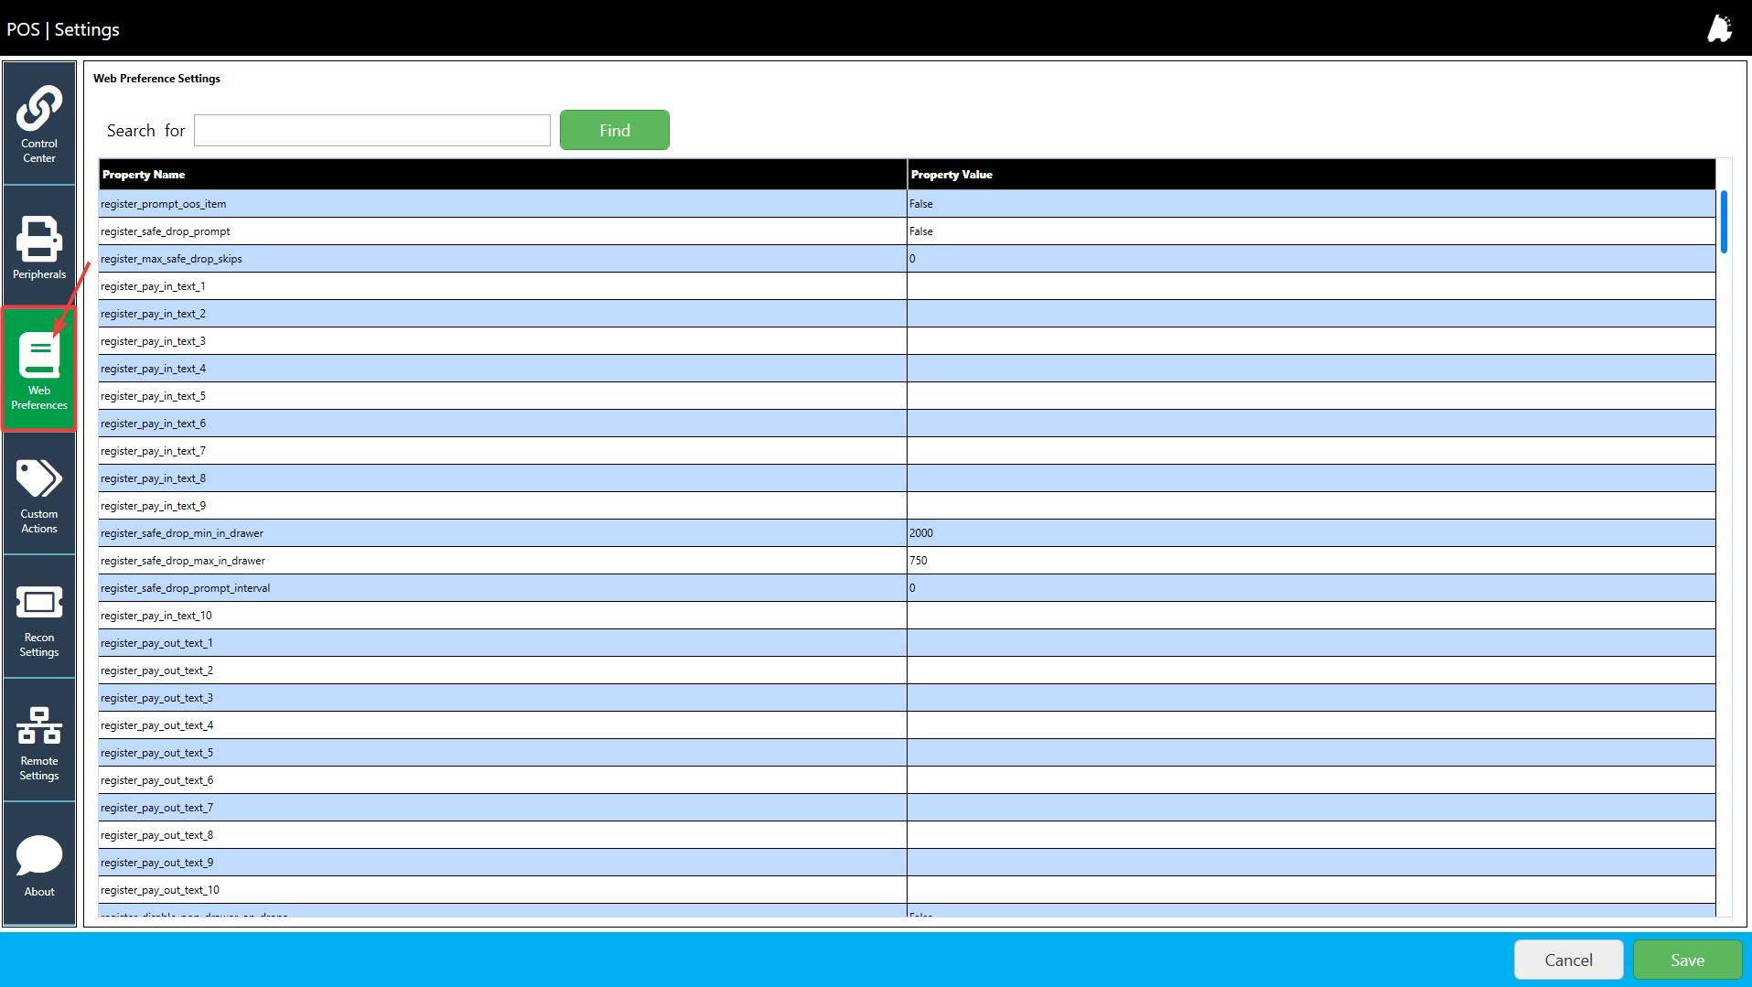Select register_pay_out_text_10 row

point(907,890)
